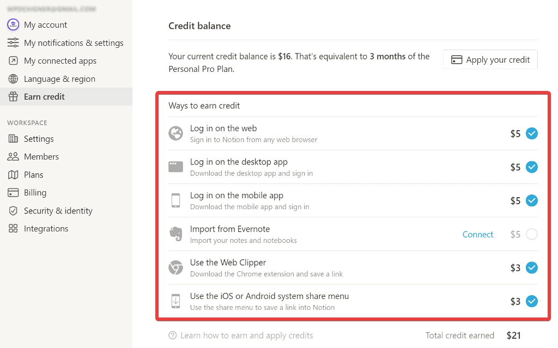Open Learn how to earn and apply credits
The height and width of the screenshot is (348, 558).
click(x=246, y=335)
